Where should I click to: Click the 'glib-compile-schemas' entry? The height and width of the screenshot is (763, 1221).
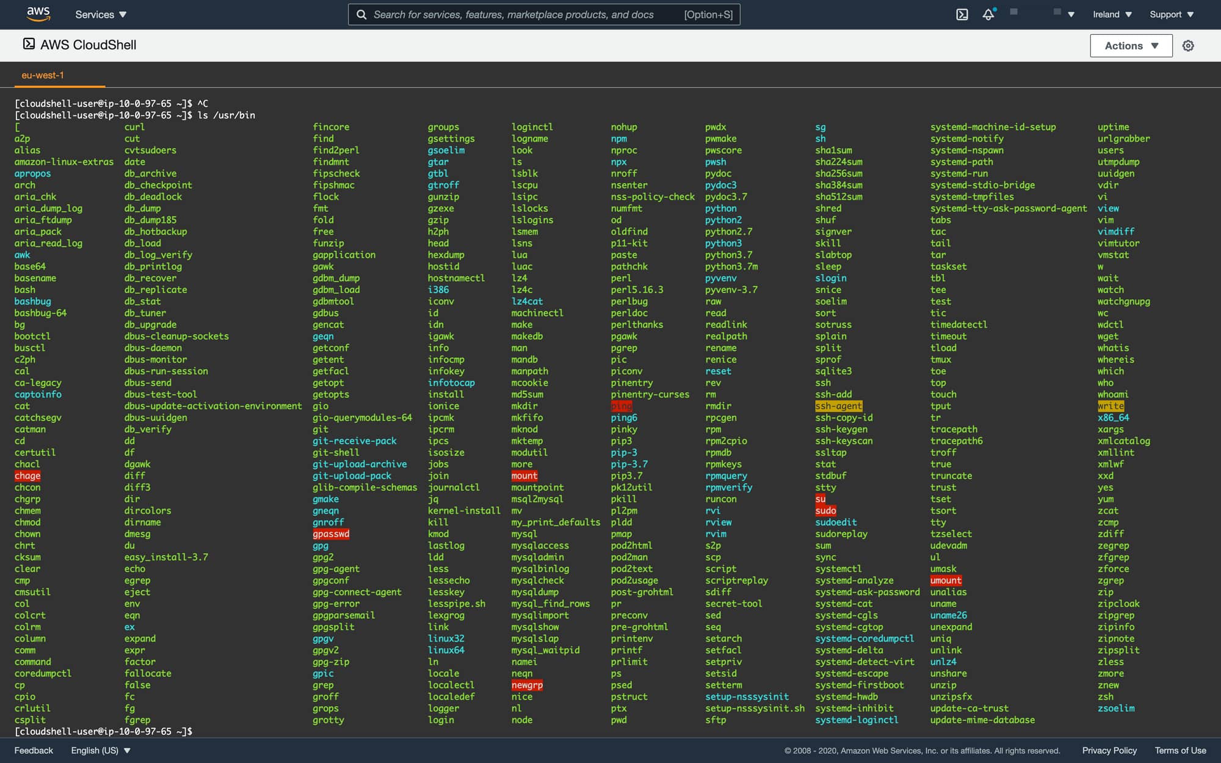[365, 487]
